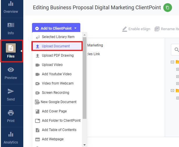This screenshot has width=179, height=147.
Task: Choose Upload Document menu option
Action: 57,46
